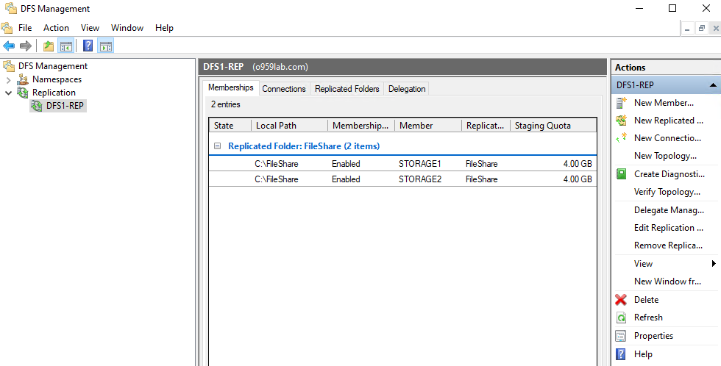The height and width of the screenshot is (366, 721).
Task: Click the DFS Management root node icon
Action: [9, 66]
